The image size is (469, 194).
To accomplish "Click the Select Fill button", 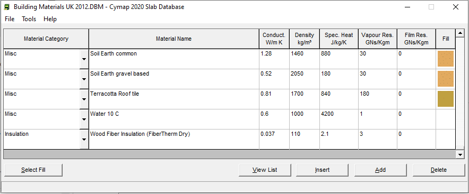I will pos(33,170).
